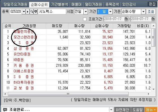This screenshot has width=158, height=112.
Task: Click the 관 related-stock icon button
Action: [x=35, y=12]
